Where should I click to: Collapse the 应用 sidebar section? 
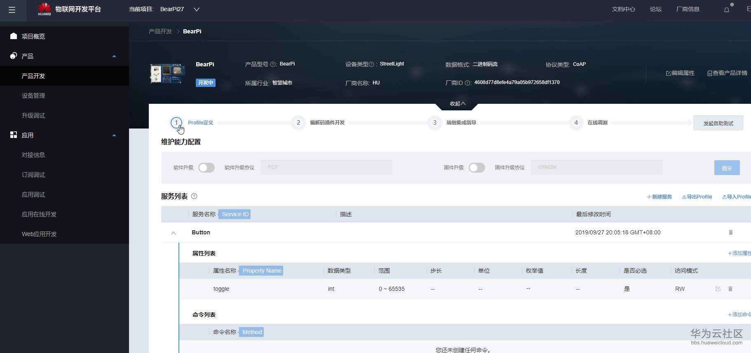click(114, 135)
